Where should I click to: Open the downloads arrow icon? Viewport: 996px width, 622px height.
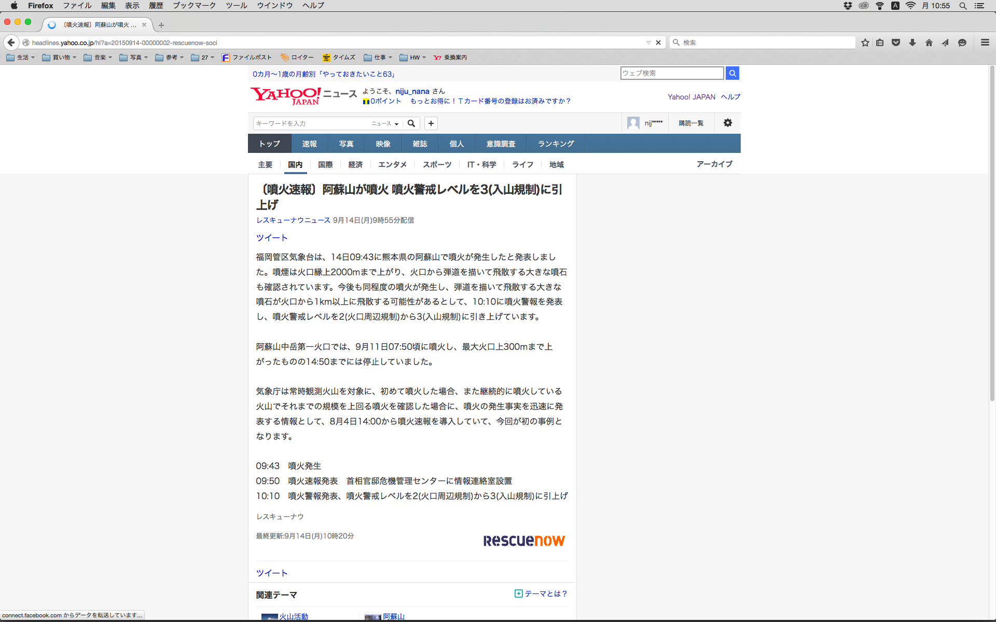pos(912,43)
